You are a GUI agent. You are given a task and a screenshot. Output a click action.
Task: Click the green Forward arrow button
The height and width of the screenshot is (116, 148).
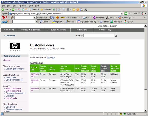(x=13, y=9)
